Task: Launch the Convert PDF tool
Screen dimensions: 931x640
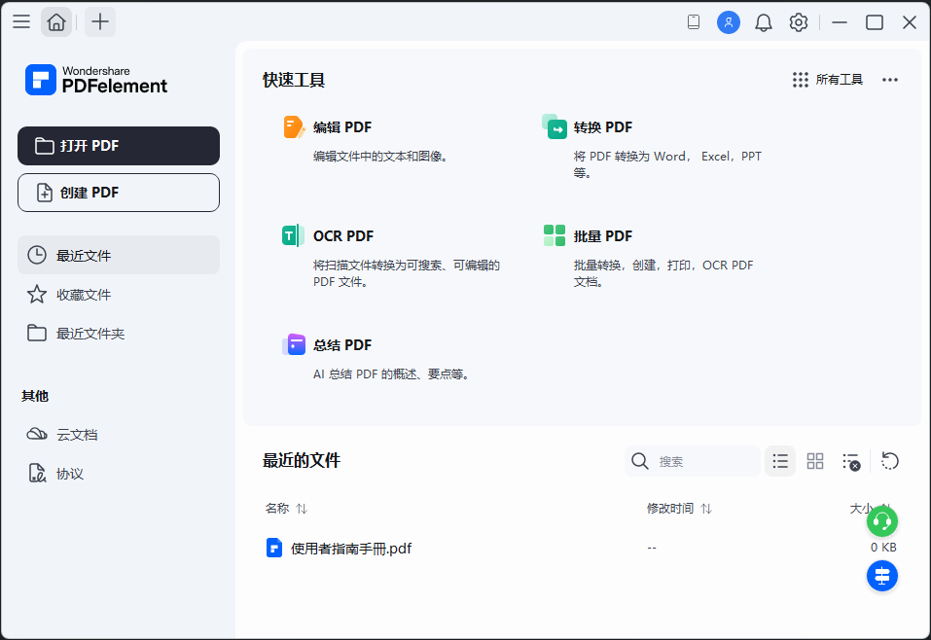Action: [602, 127]
